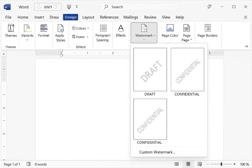Enable Print Layout view

(188, 164)
